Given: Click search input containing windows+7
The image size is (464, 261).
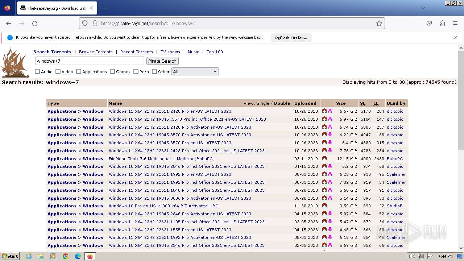Looking at the screenshot, I should (x=90, y=61).
